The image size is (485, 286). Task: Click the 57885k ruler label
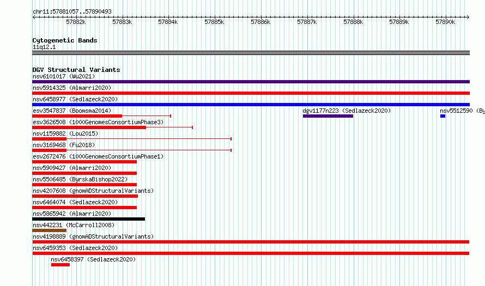click(214, 22)
